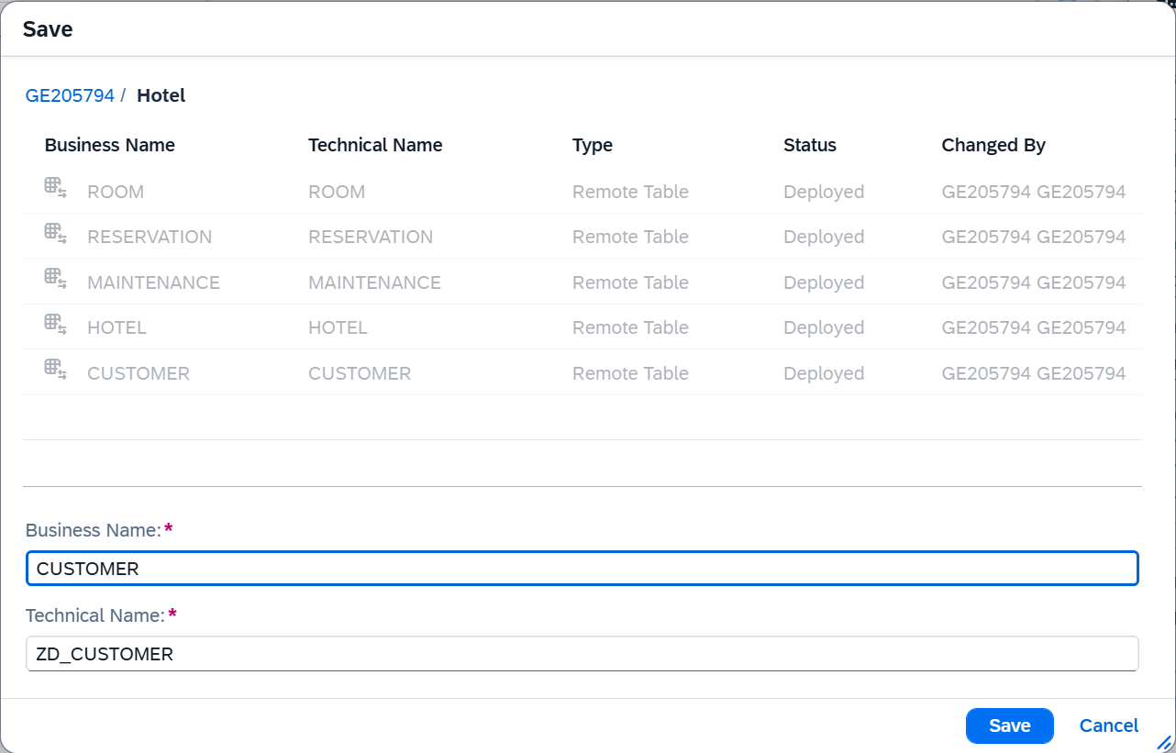Open the GE205794 breadcrumb link
The height and width of the screenshot is (753, 1176).
[x=70, y=95]
